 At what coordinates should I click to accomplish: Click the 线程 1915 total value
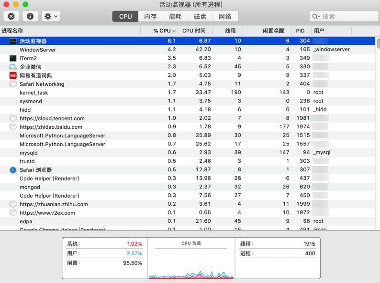point(309,244)
